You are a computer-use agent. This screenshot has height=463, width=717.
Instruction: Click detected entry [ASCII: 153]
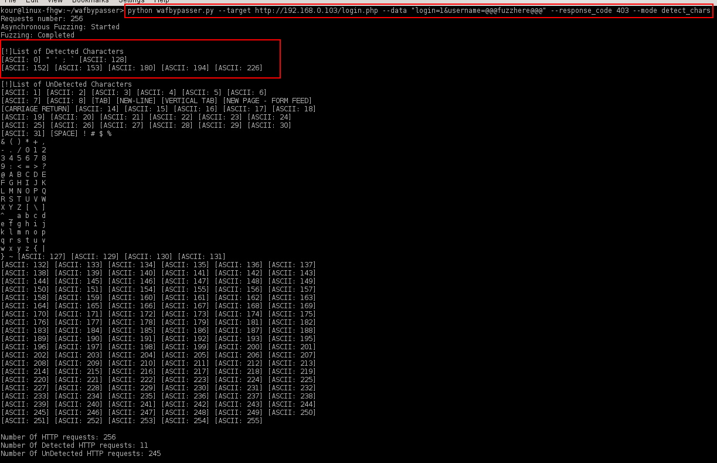tap(79, 68)
